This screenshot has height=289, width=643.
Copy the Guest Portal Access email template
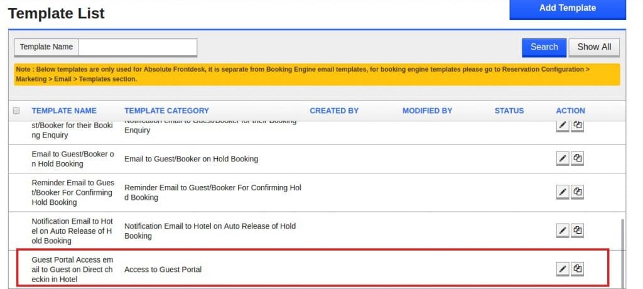(578, 270)
